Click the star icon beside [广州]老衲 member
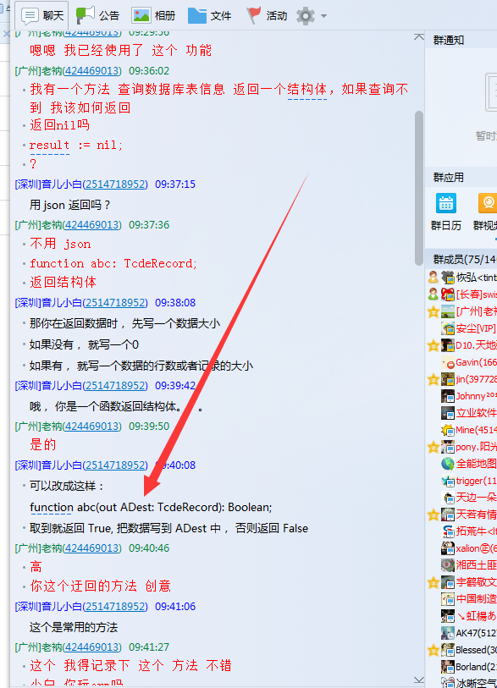This screenshot has height=688, width=497. pos(433,311)
